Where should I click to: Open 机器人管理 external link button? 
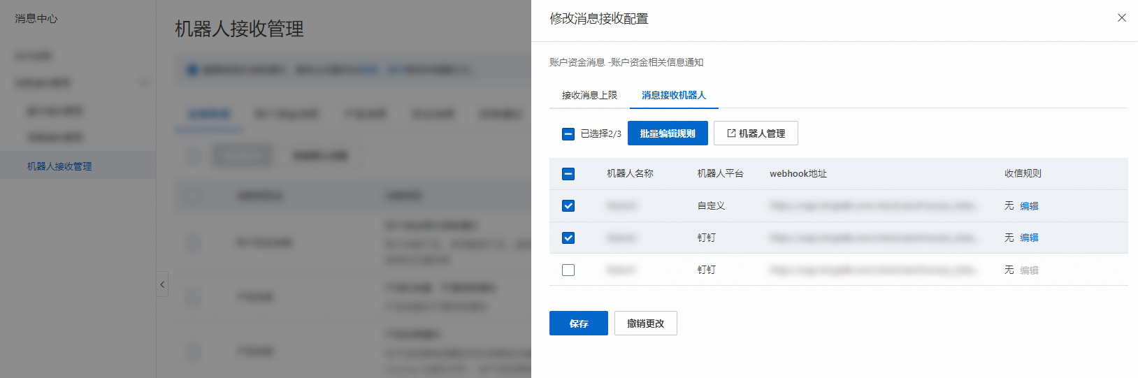(x=756, y=133)
